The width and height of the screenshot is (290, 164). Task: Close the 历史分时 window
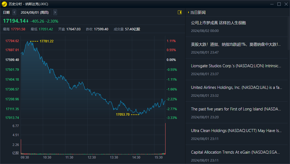pos(286,4)
